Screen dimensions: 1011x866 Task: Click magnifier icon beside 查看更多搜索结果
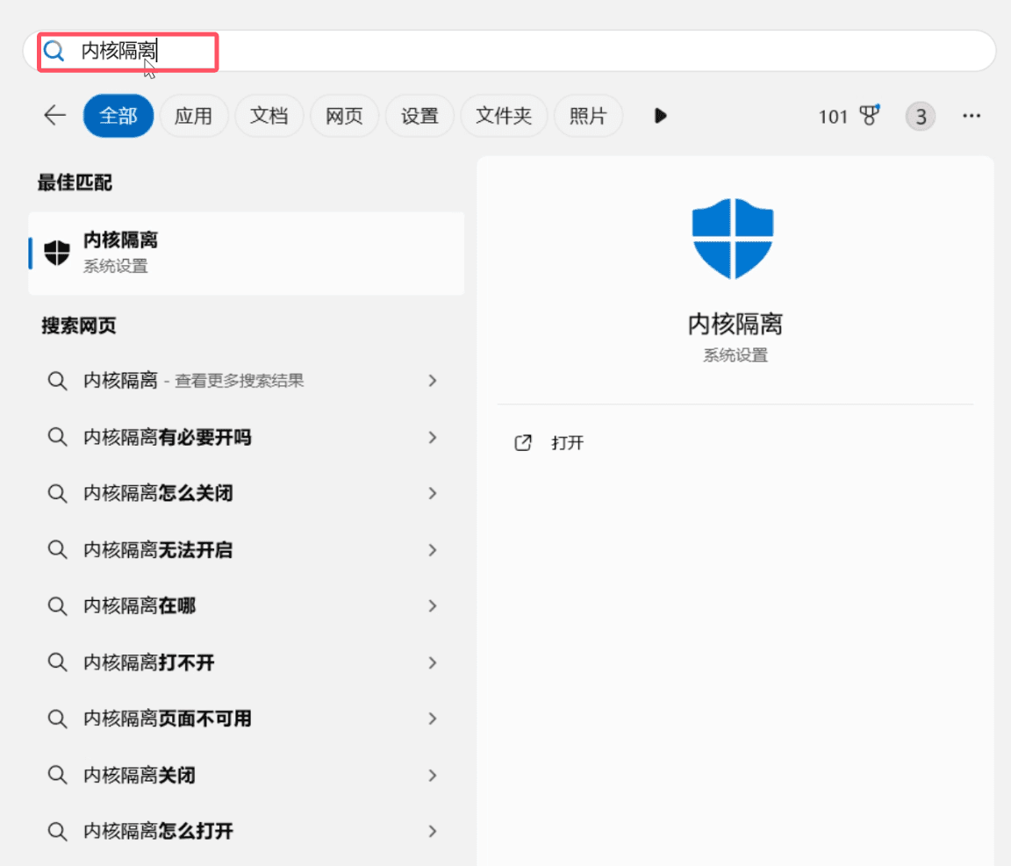57,381
